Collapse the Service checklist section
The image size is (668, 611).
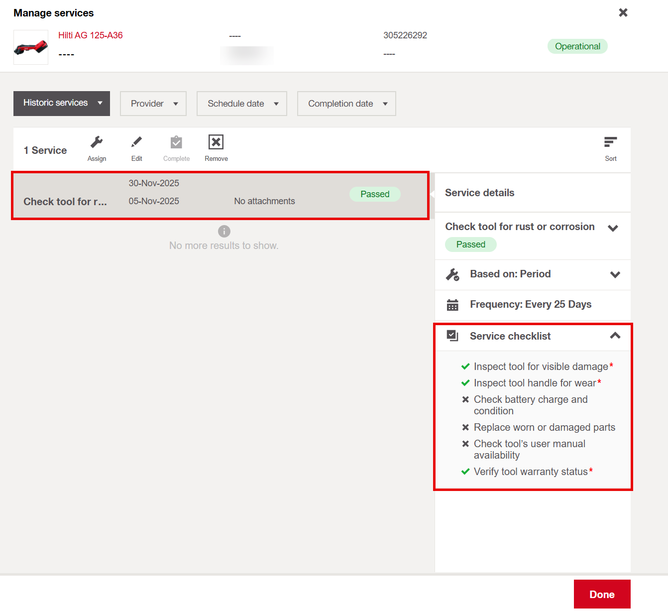click(x=614, y=336)
